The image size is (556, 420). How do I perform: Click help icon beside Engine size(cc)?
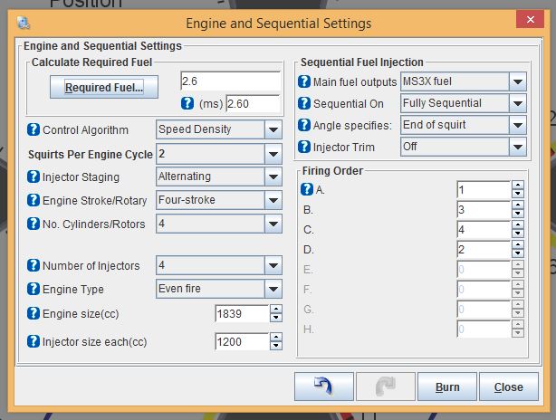click(34, 313)
